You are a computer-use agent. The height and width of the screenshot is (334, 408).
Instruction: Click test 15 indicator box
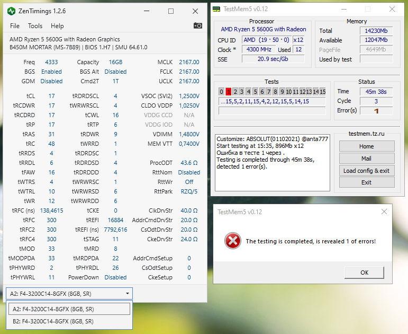tap(323, 92)
